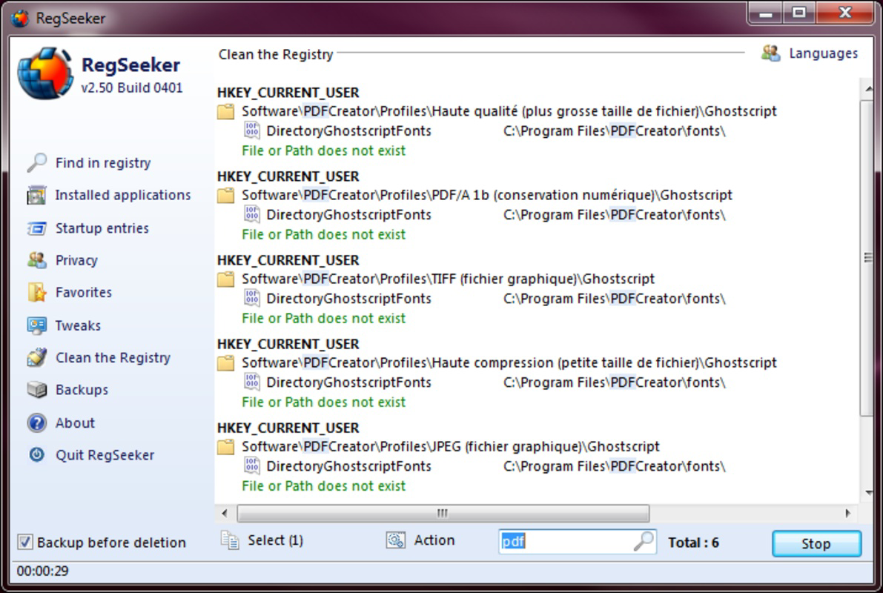Open the Favorites section
The image size is (883, 593).
(x=83, y=292)
